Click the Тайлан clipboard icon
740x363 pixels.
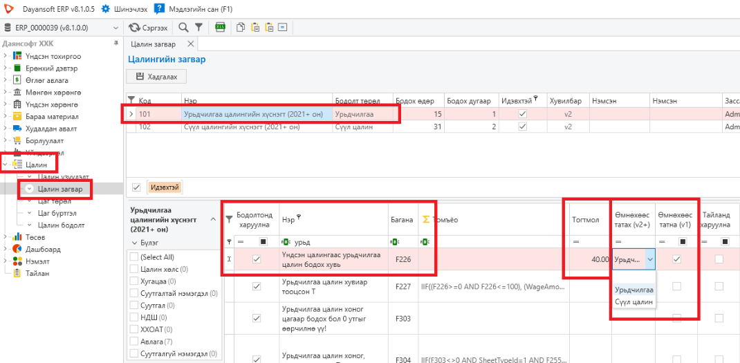click(x=17, y=273)
